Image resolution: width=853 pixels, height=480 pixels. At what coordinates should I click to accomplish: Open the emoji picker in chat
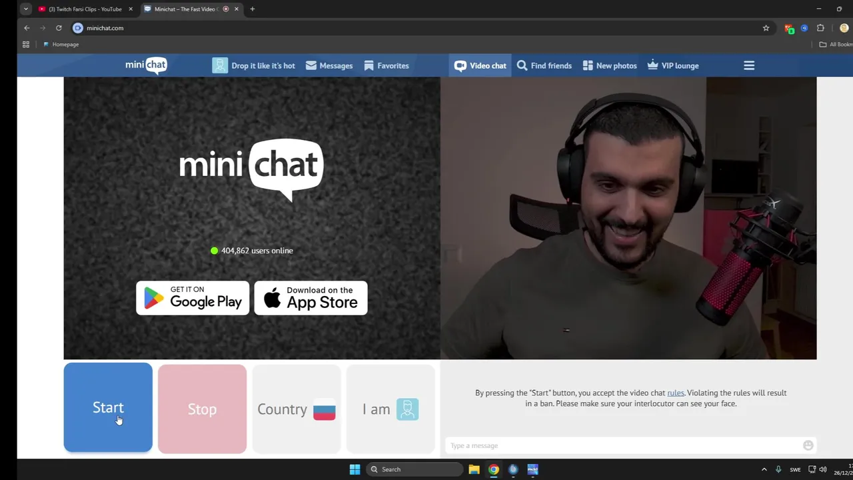coord(808,445)
